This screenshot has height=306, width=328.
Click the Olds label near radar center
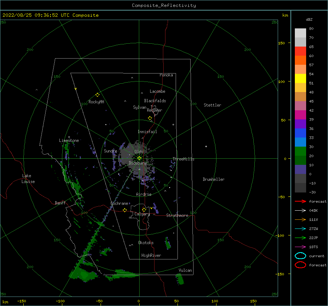pos(139,152)
